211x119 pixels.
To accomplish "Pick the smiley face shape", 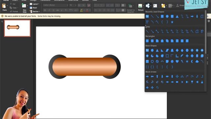I will (172, 61).
